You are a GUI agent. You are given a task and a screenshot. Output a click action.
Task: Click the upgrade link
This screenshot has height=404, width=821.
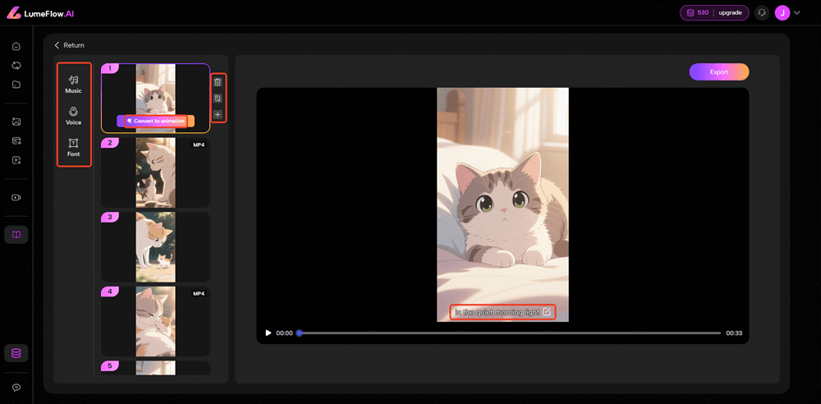click(730, 12)
